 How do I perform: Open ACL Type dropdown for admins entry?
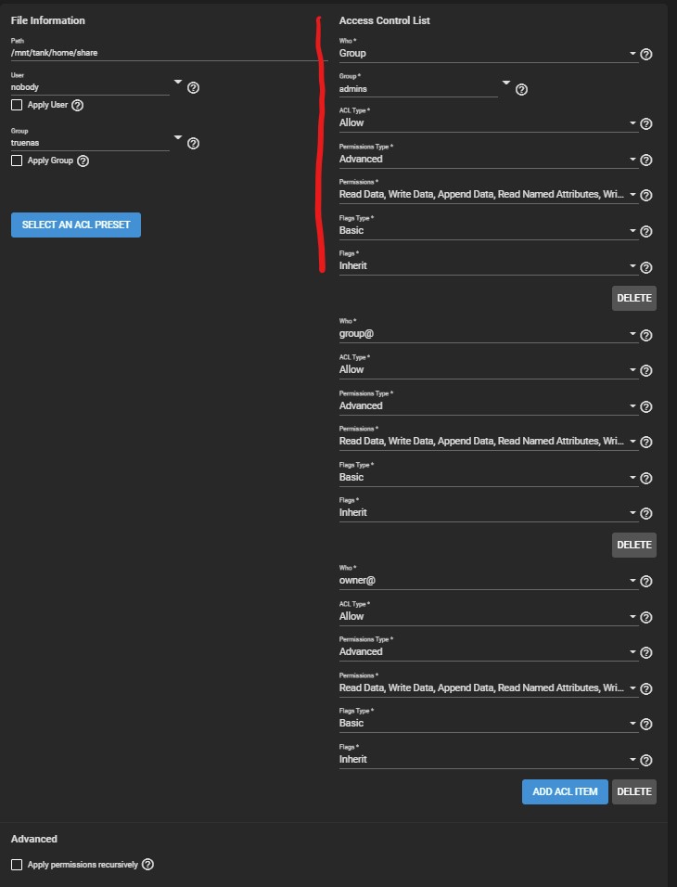488,122
